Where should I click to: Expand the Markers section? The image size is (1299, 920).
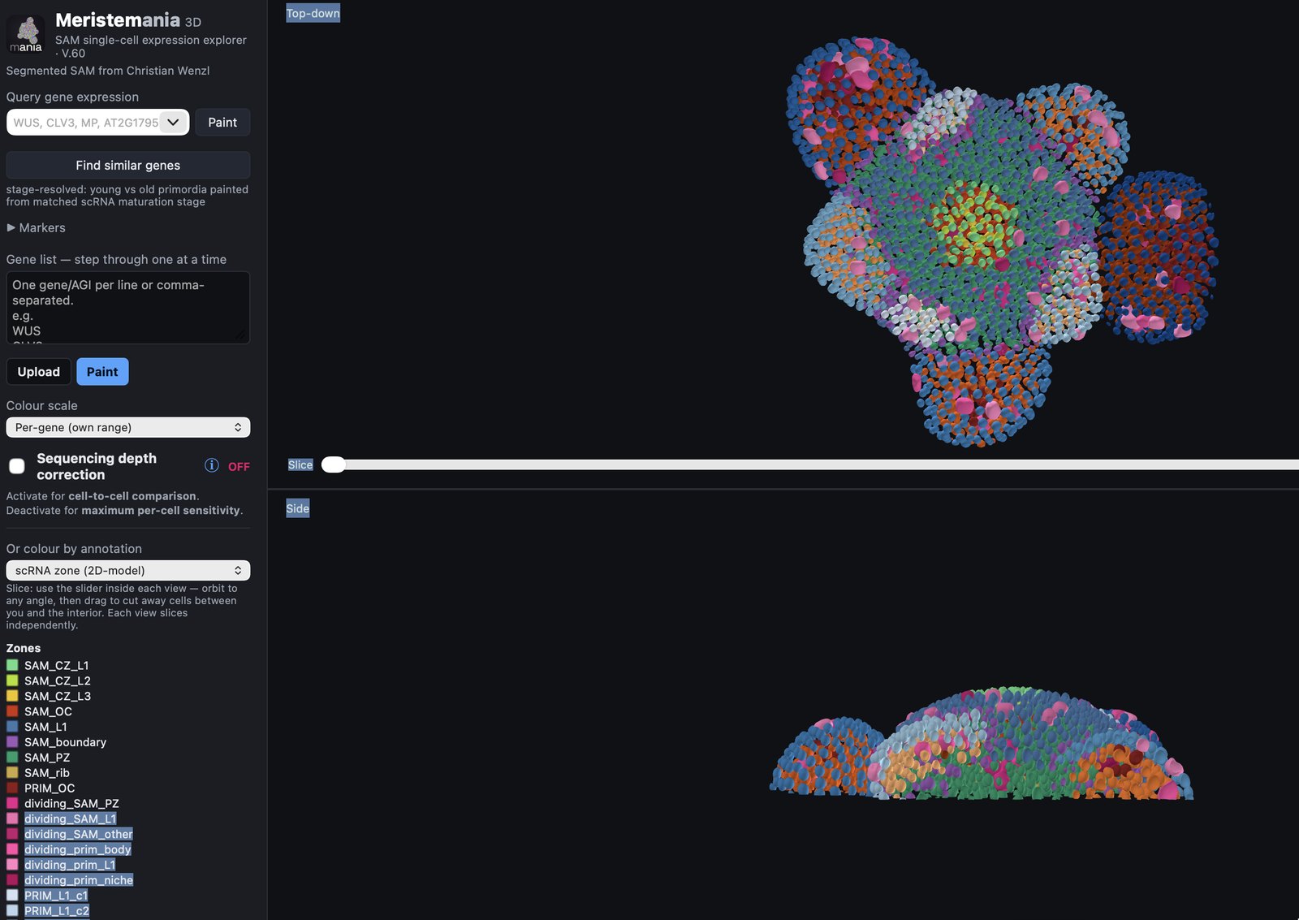pos(37,228)
